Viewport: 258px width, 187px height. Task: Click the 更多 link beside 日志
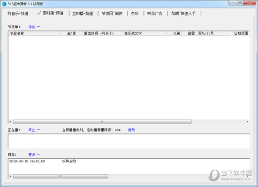pyautogui.click(x=32, y=155)
